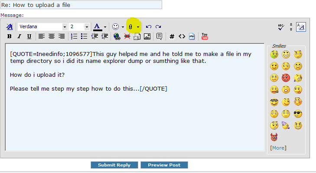Toggle Bold formatting

tap(9, 36)
